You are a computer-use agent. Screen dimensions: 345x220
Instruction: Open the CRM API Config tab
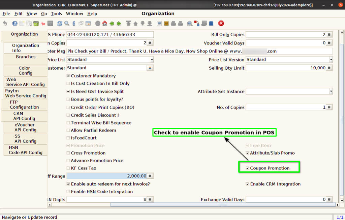tap(24, 116)
